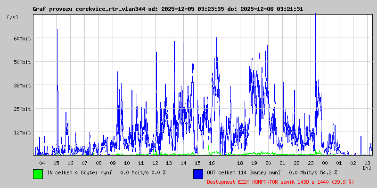Click the red 'Dostupnost E220 KOMPAKTOR' availability line
This screenshot has width=377, height=188.
[280, 182]
